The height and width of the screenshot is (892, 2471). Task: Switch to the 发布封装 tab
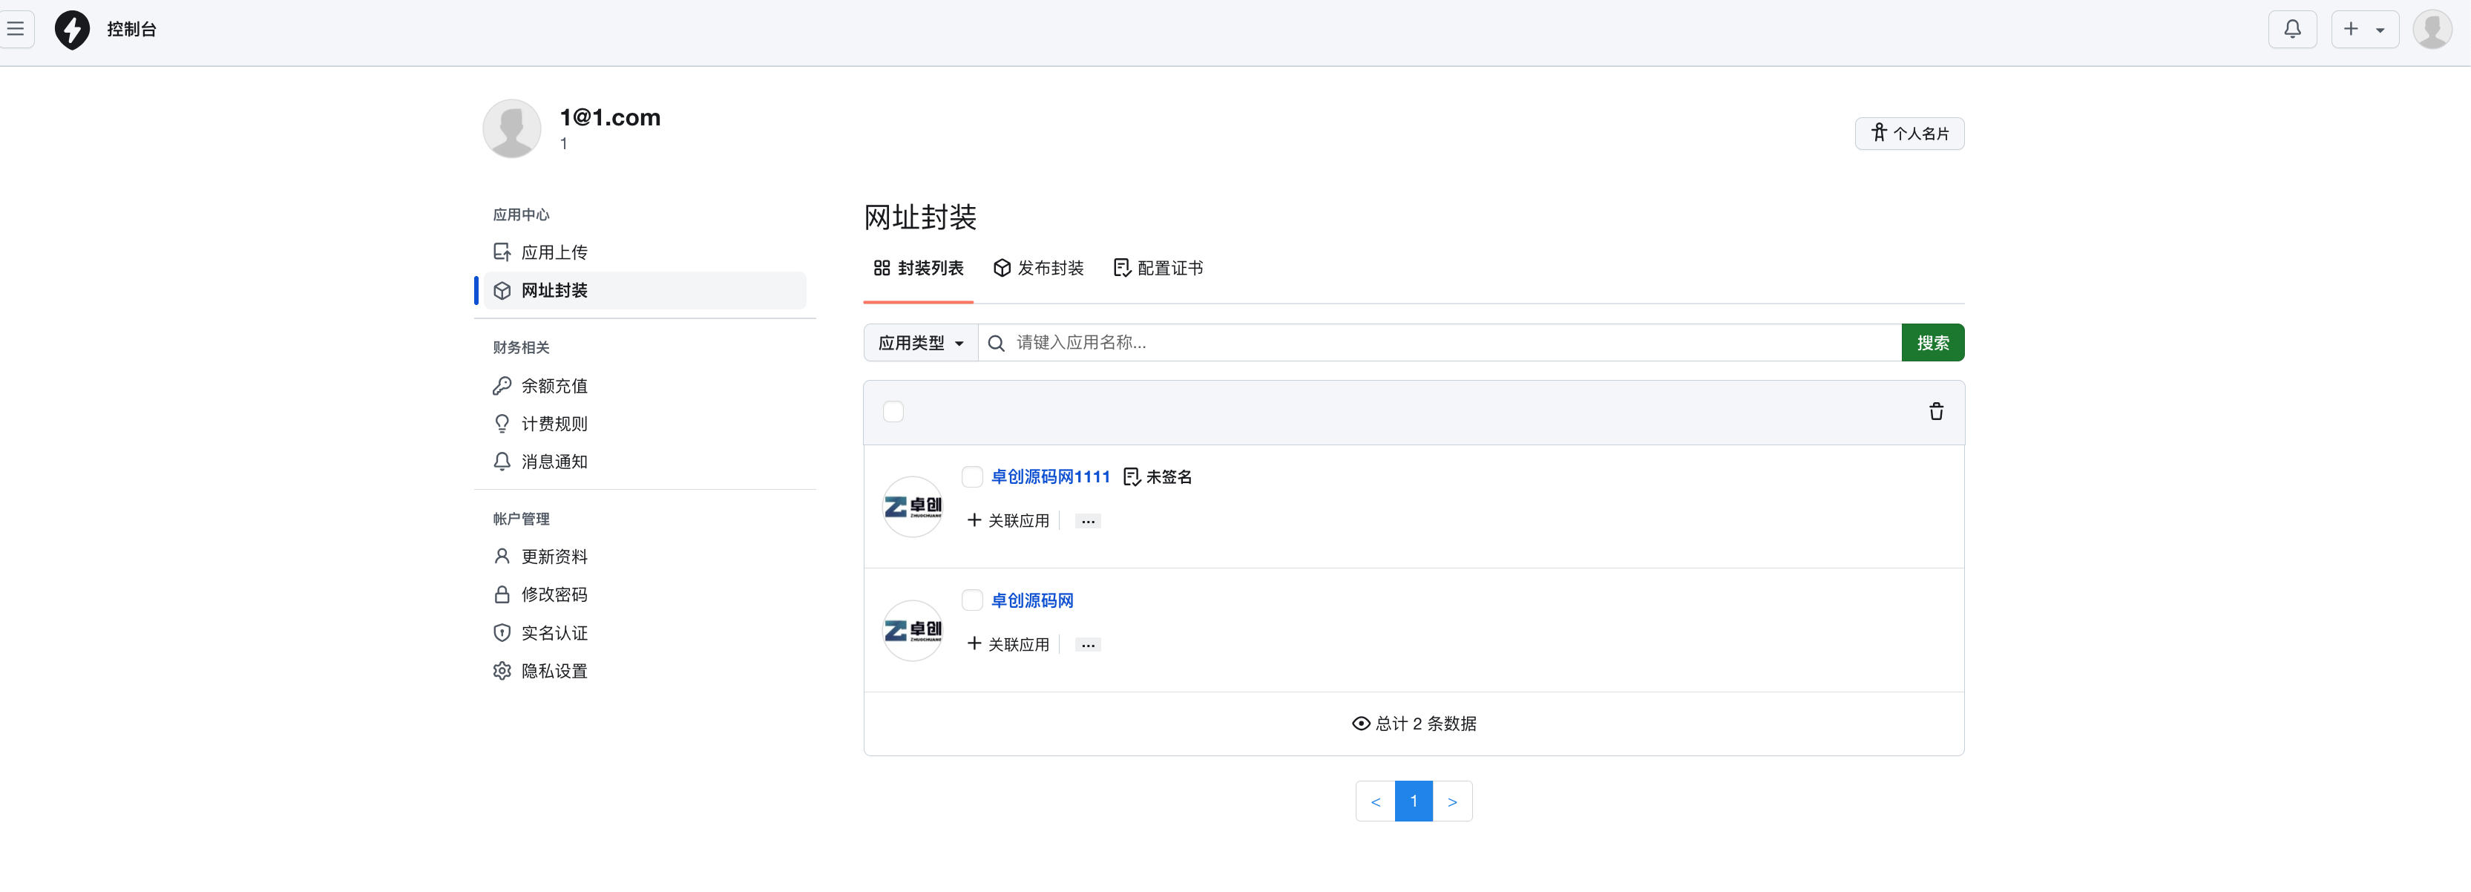[1038, 269]
